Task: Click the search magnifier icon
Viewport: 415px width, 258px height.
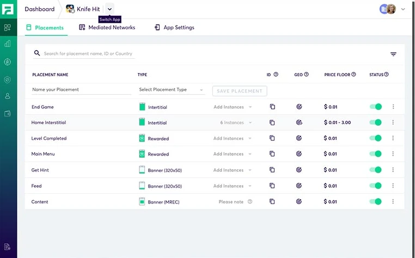Action: pos(37,53)
